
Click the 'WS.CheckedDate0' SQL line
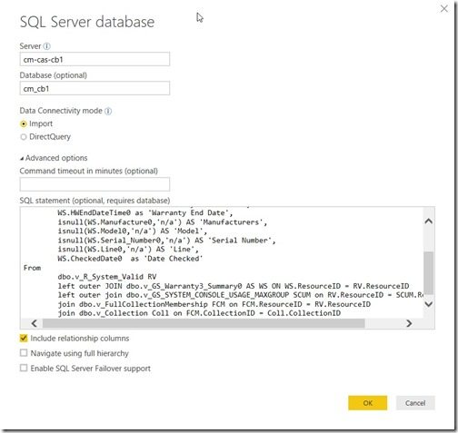pyautogui.click(x=130, y=259)
